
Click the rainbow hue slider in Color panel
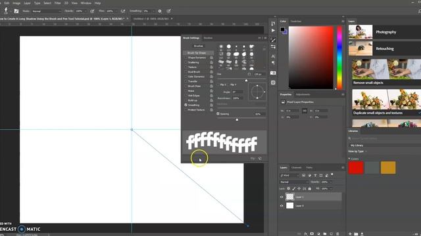pos(339,58)
